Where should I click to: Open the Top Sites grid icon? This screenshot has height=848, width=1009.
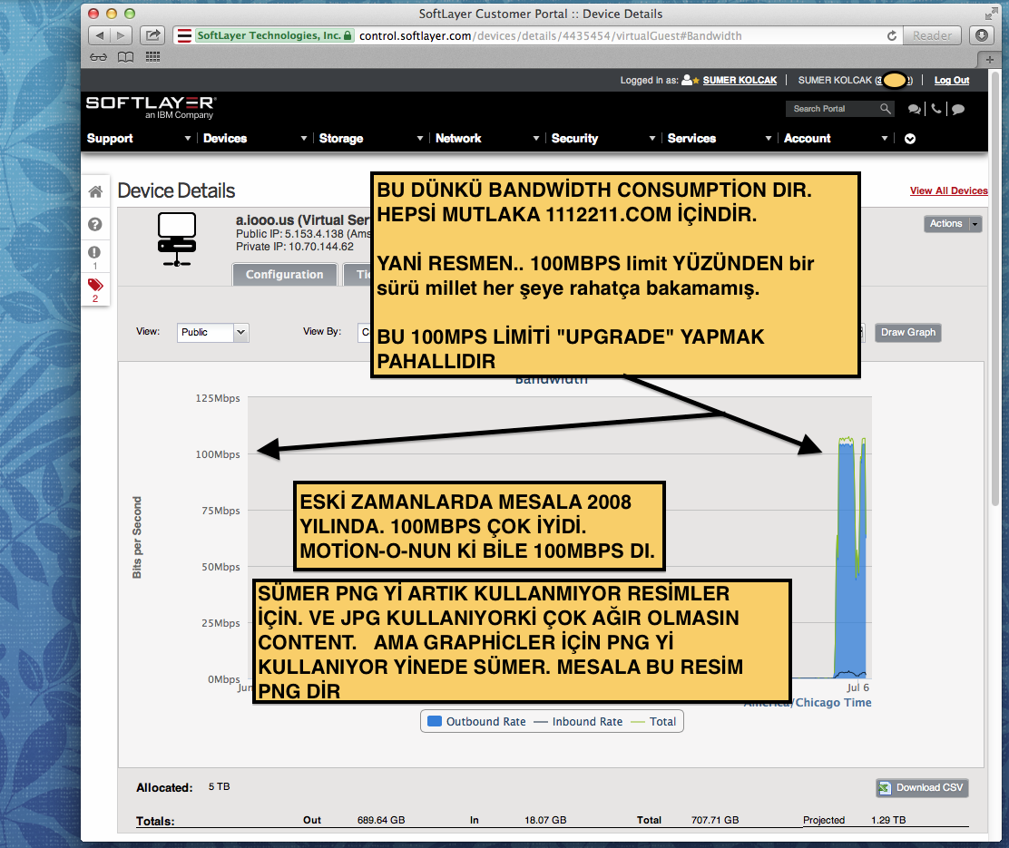tap(152, 57)
